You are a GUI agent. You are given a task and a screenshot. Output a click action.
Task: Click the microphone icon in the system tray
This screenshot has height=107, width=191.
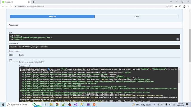pyautogui.click(x=166, y=105)
